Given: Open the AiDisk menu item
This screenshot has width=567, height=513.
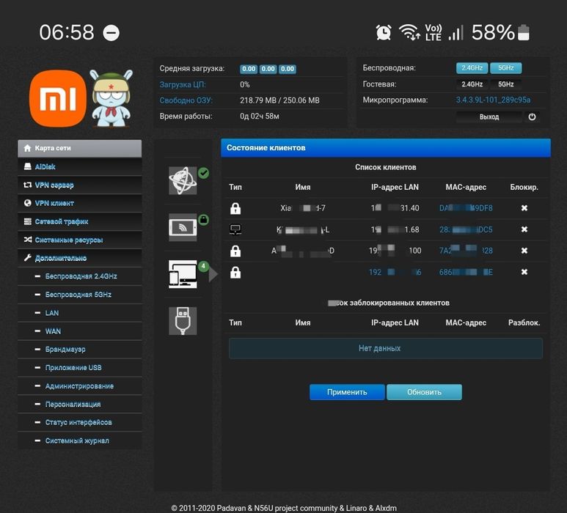Looking at the screenshot, I should [x=79, y=167].
